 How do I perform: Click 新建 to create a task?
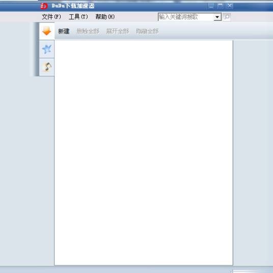coord(64,32)
